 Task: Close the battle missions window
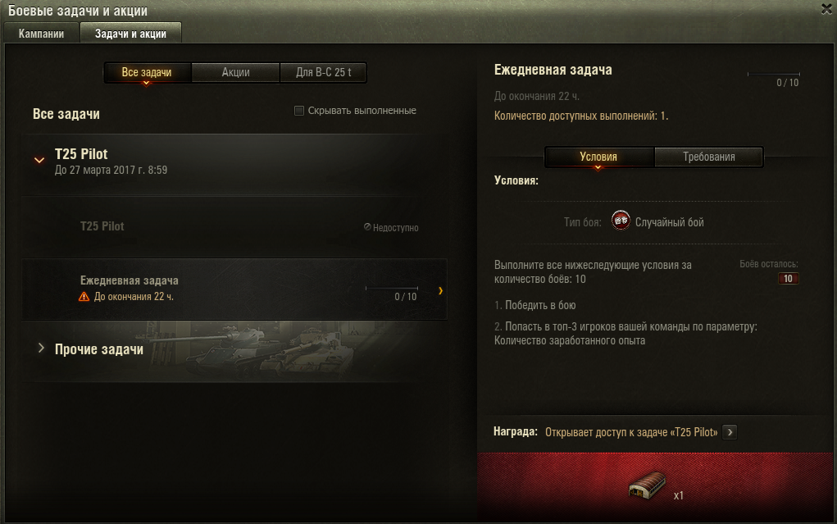[x=827, y=8]
